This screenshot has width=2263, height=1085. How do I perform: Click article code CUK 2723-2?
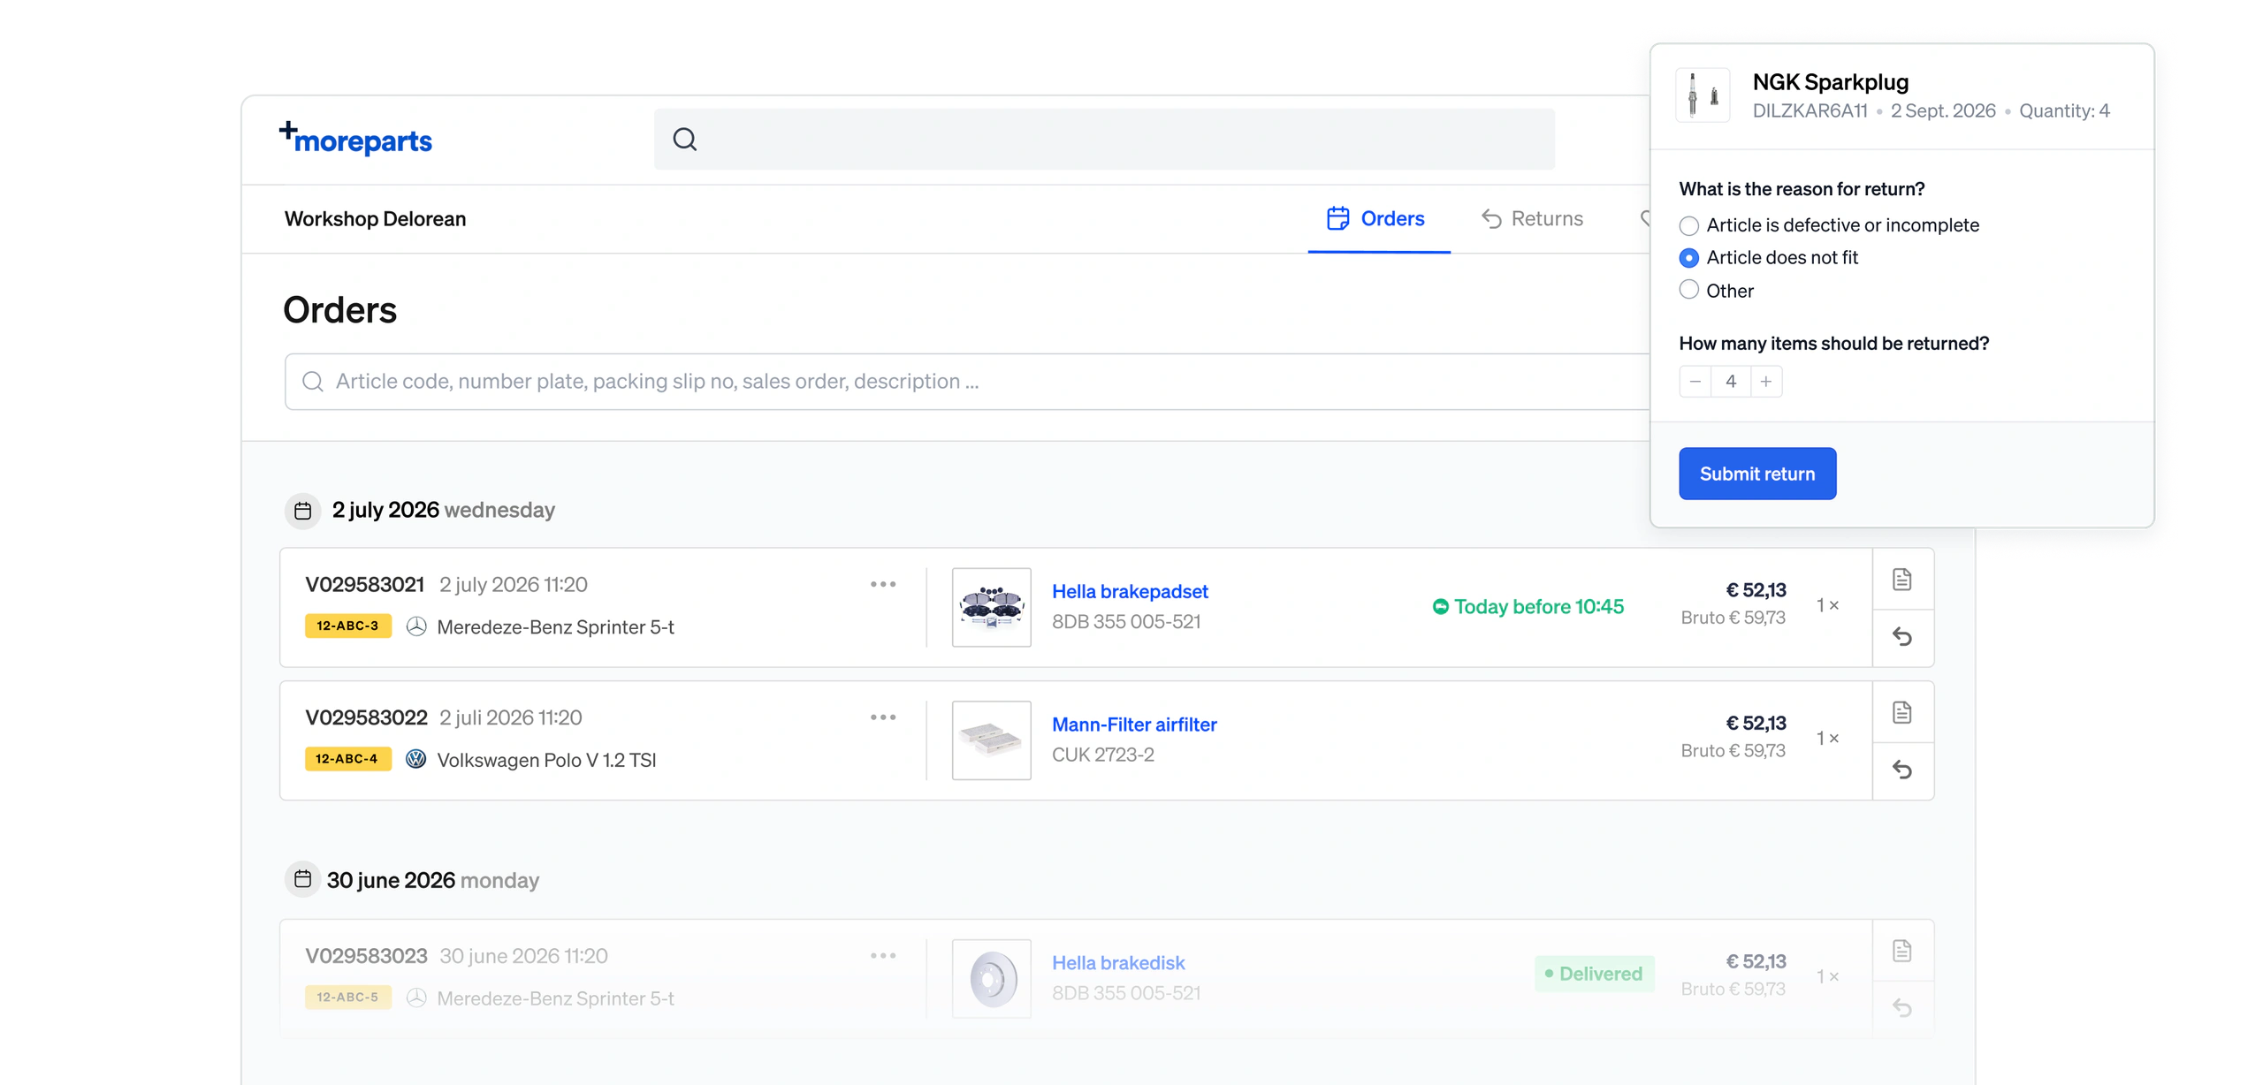coord(1102,755)
